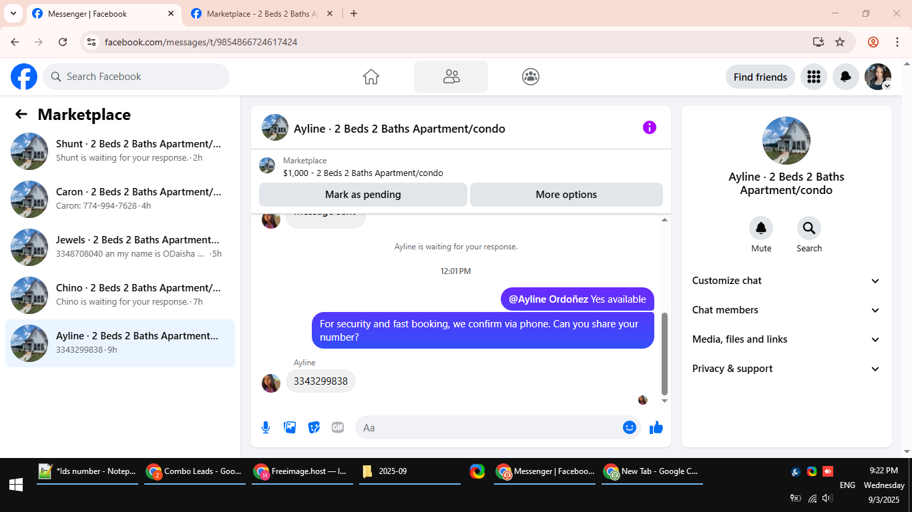Choose a GIF for the message
This screenshot has width=912, height=512.
coord(338,427)
